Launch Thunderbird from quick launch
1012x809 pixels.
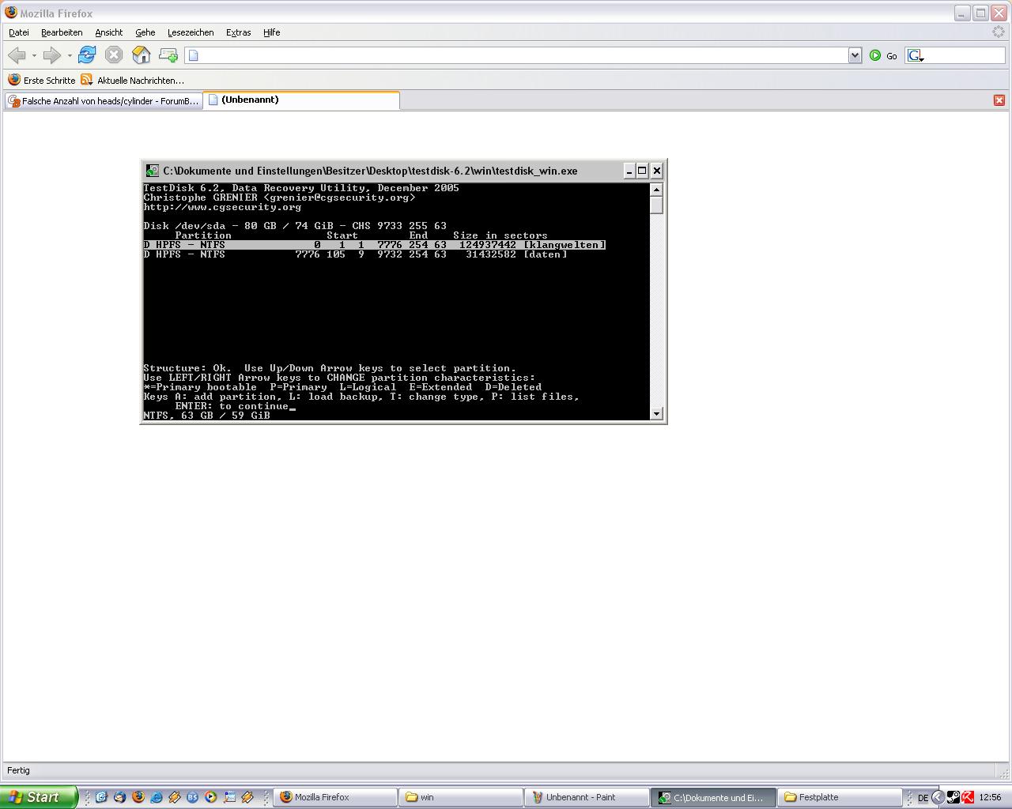tap(119, 797)
